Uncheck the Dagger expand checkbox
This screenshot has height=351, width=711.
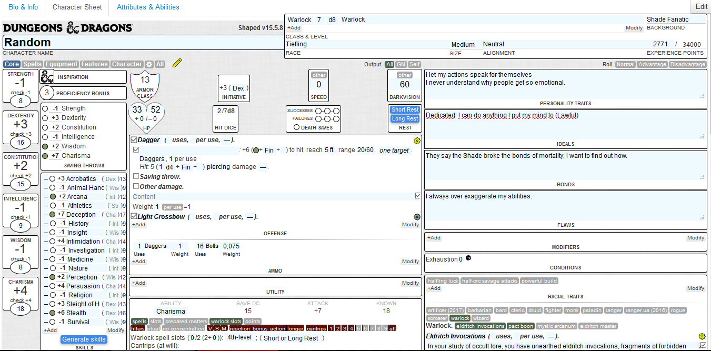134,140
